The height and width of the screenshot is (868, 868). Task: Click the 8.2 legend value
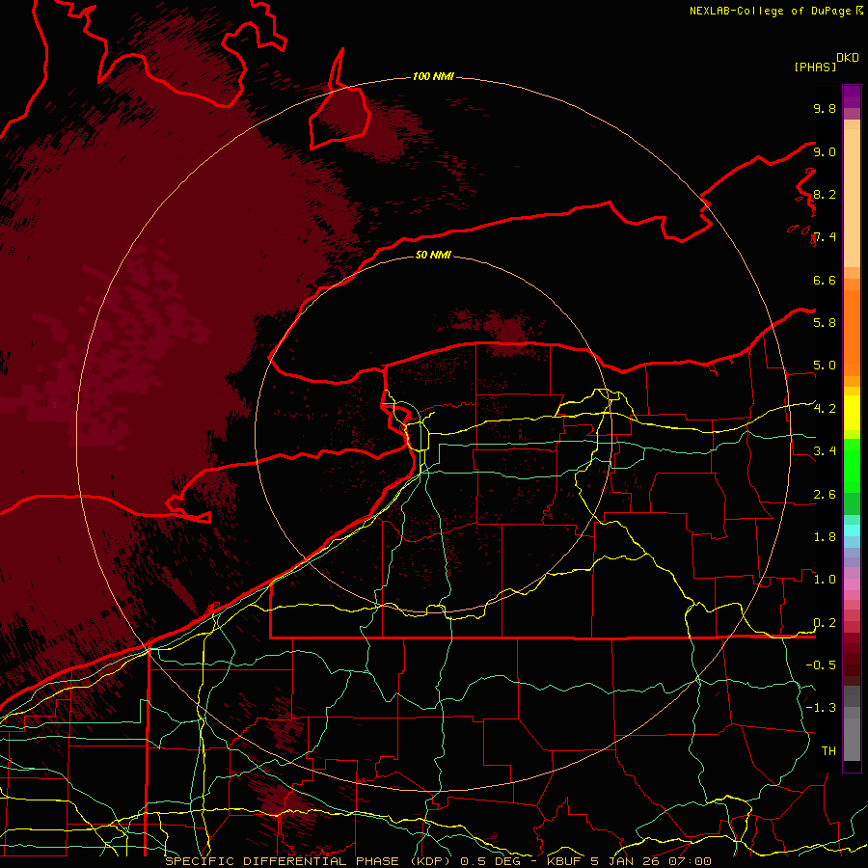click(x=825, y=194)
